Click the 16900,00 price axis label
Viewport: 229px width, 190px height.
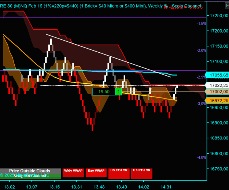(x=219, y=123)
